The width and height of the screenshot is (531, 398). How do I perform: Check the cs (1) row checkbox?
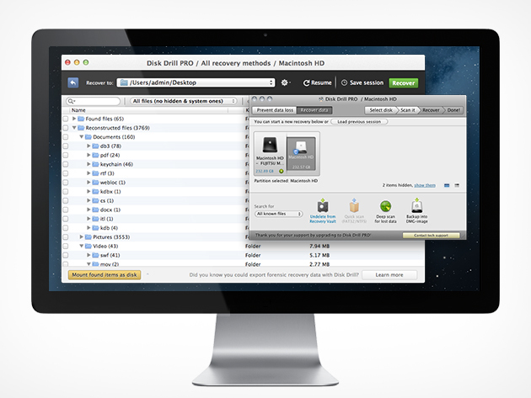tap(66, 200)
